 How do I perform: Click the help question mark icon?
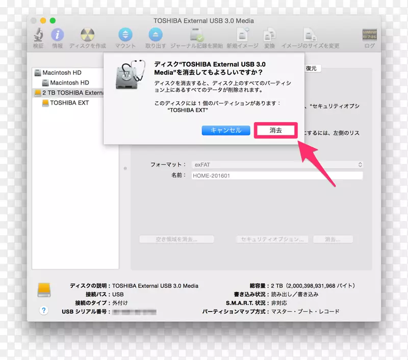coord(44,310)
